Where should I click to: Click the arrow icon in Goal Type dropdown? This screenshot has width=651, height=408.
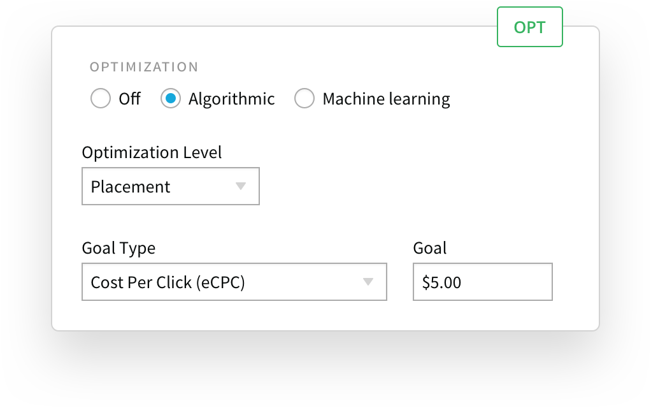pos(368,282)
